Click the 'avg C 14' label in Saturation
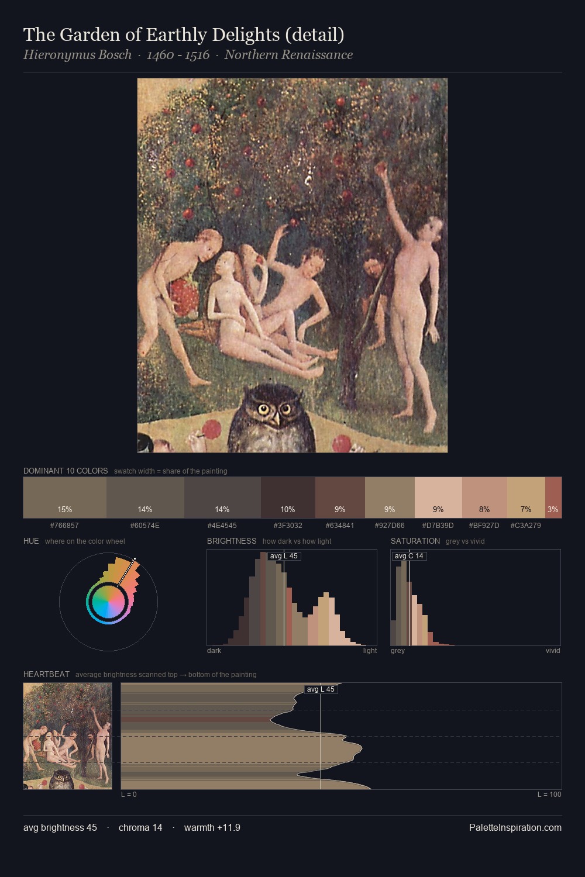This screenshot has height=877, width=585. 409,556
